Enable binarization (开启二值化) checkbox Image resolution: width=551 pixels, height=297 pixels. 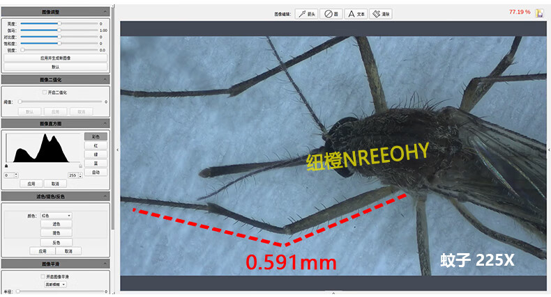[x=45, y=93]
